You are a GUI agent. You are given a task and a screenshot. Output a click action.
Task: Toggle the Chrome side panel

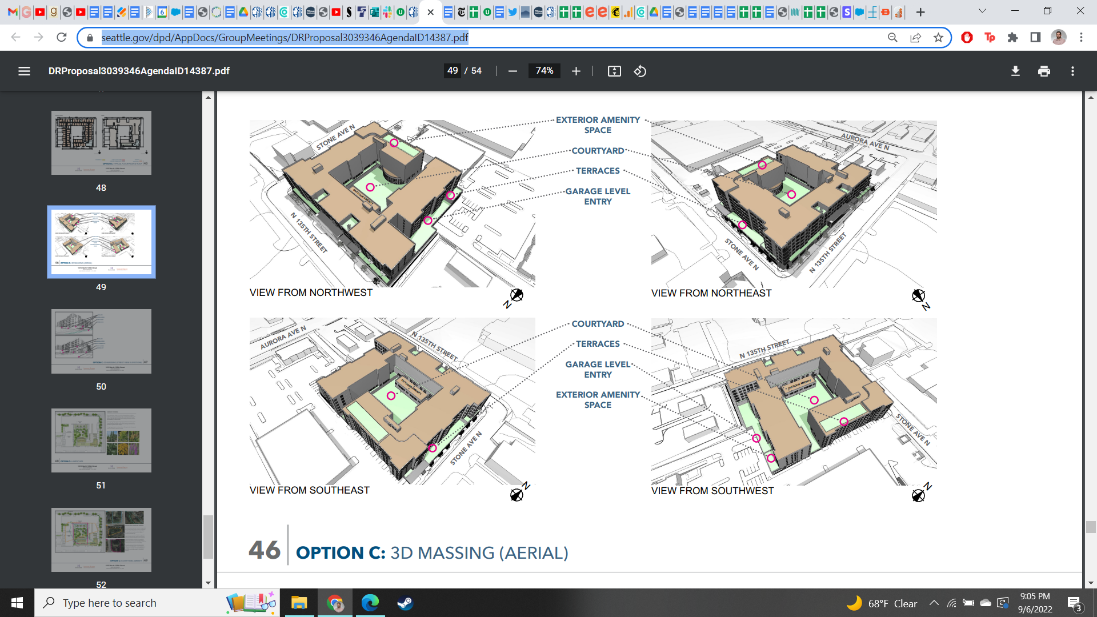1035,38
